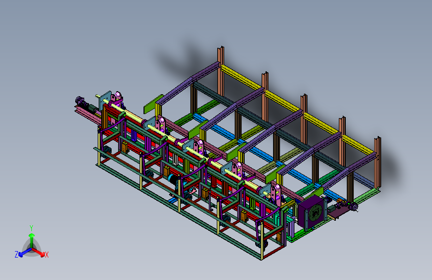Click the red X axis on orientation triad

point(39,252)
